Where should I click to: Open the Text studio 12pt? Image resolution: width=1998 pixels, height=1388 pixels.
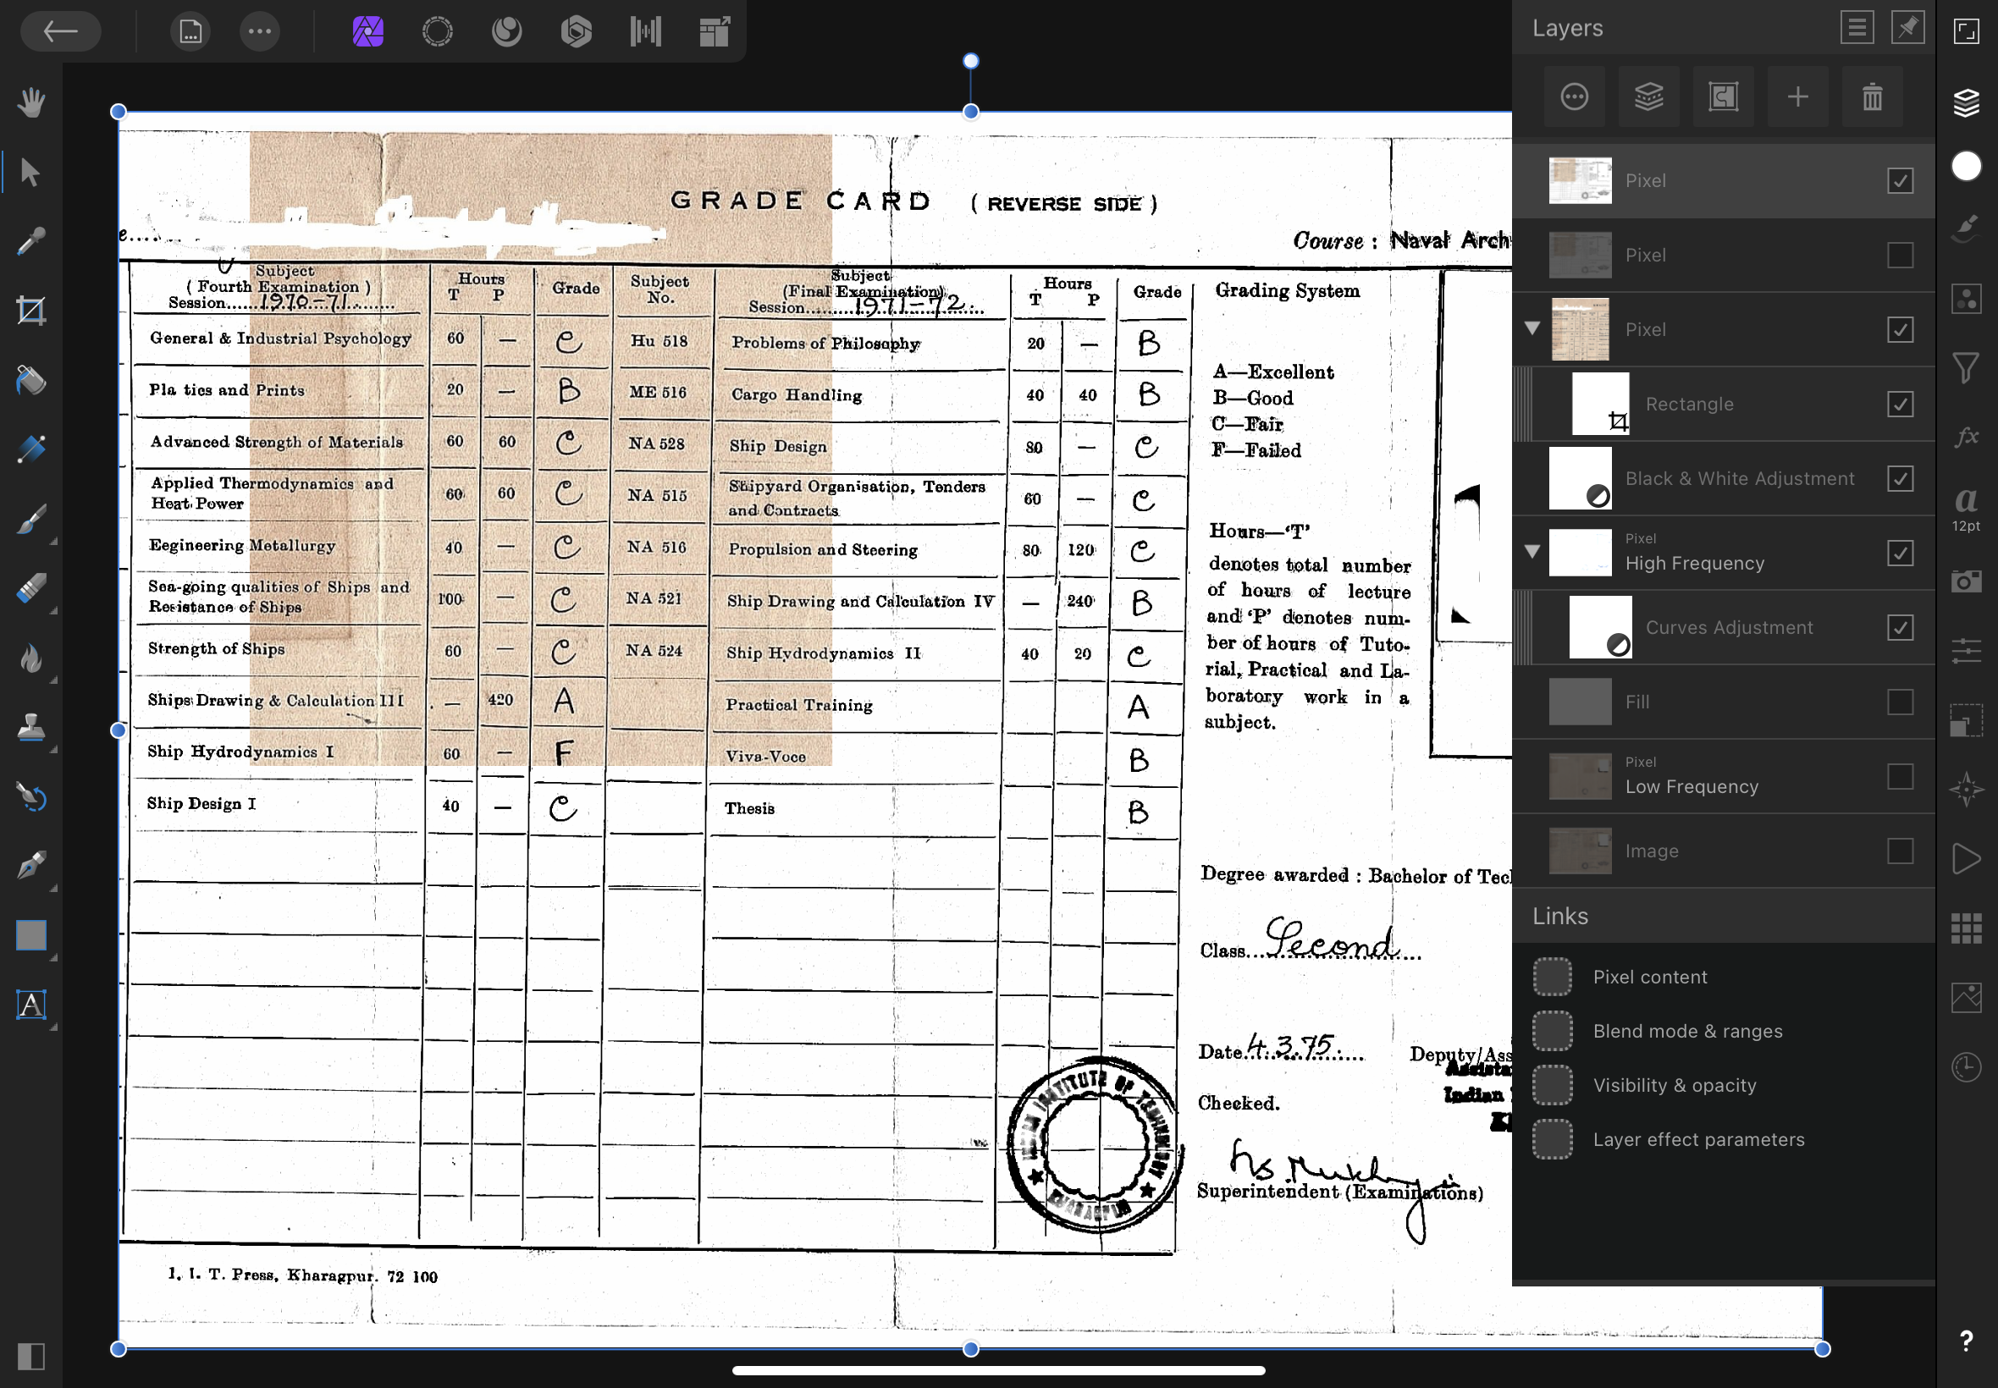point(1967,509)
